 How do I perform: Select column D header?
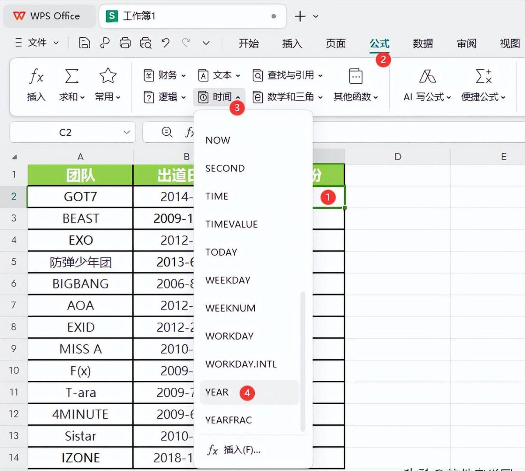pyautogui.click(x=398, y=157)
